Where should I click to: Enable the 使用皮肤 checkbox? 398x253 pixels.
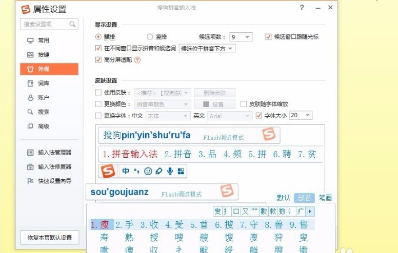pos(98,93)
